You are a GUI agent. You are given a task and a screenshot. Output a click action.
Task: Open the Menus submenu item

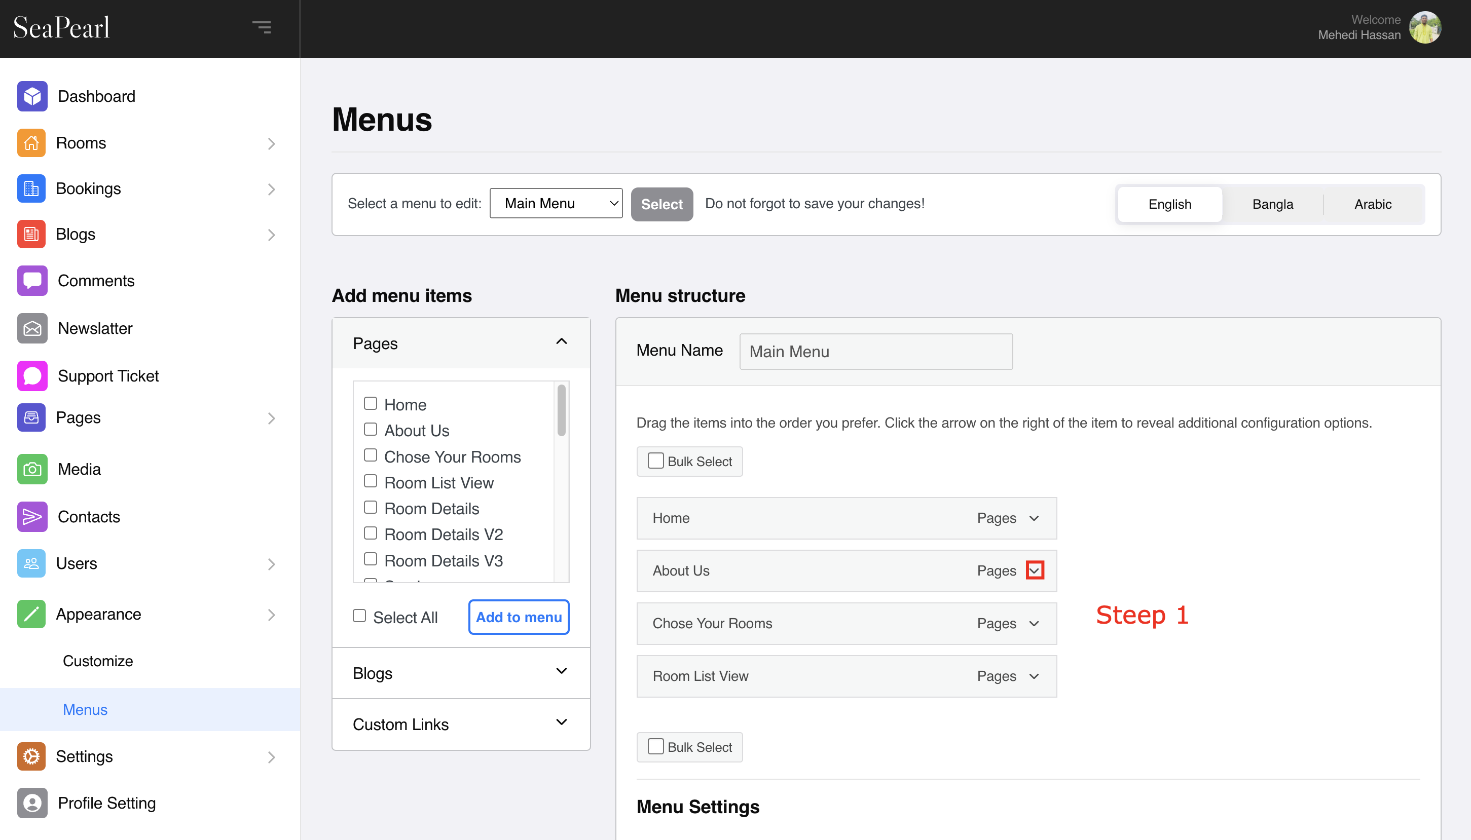tap(85, 710)
